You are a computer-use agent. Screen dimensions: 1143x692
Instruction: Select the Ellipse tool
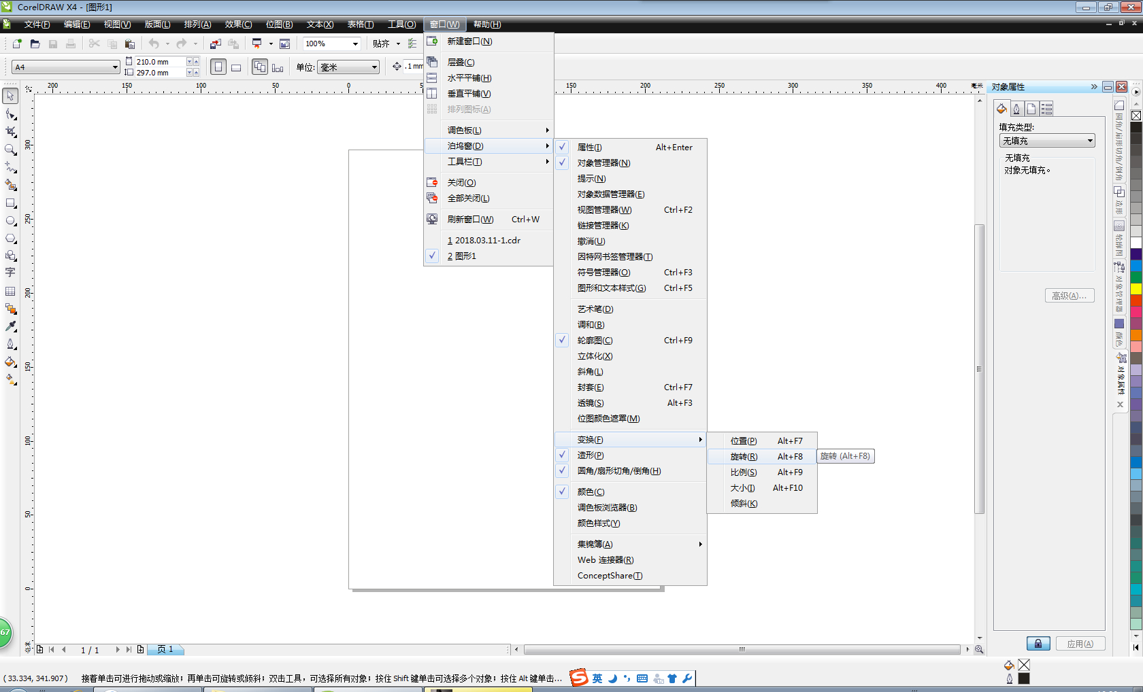pyautogui.click(x=10, y=220)
